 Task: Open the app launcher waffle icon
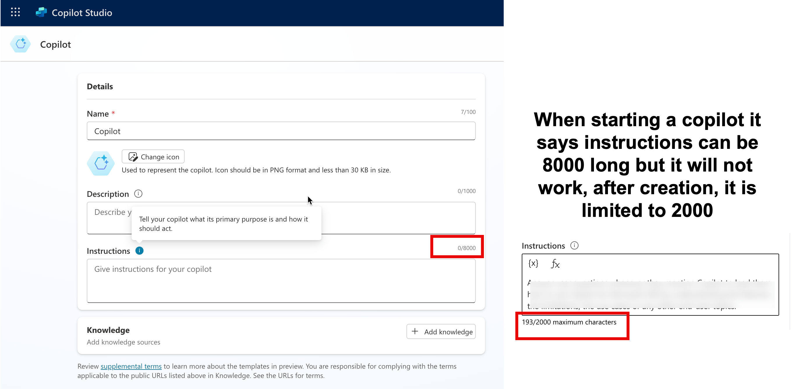pyautogui.click(x=15, y=13)
